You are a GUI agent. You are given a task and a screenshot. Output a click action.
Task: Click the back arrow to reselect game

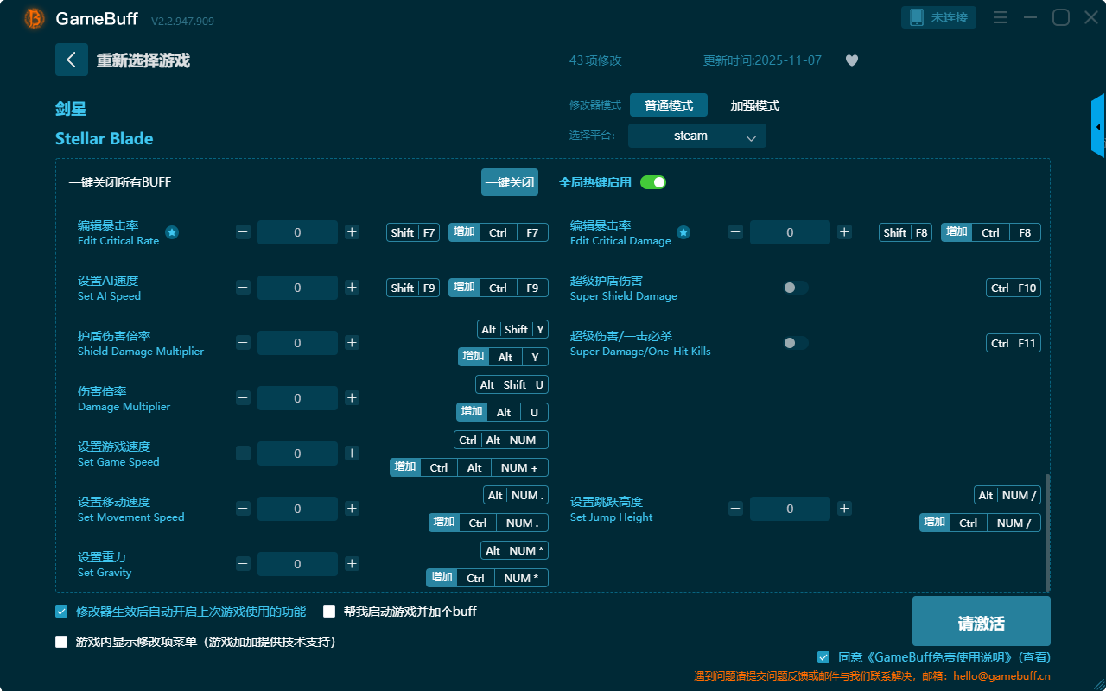coord(72,60)
